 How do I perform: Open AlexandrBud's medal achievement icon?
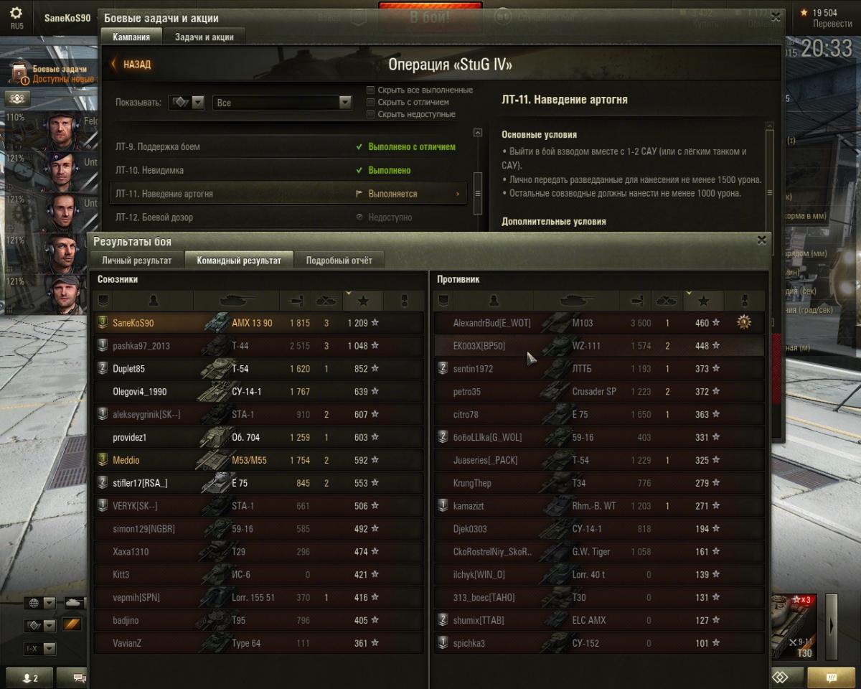[x=744, y=323]
